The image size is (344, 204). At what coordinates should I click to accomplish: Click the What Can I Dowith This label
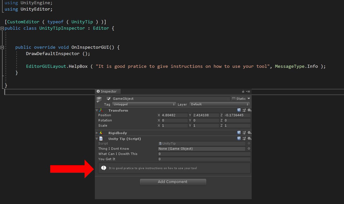coord(118,154)
